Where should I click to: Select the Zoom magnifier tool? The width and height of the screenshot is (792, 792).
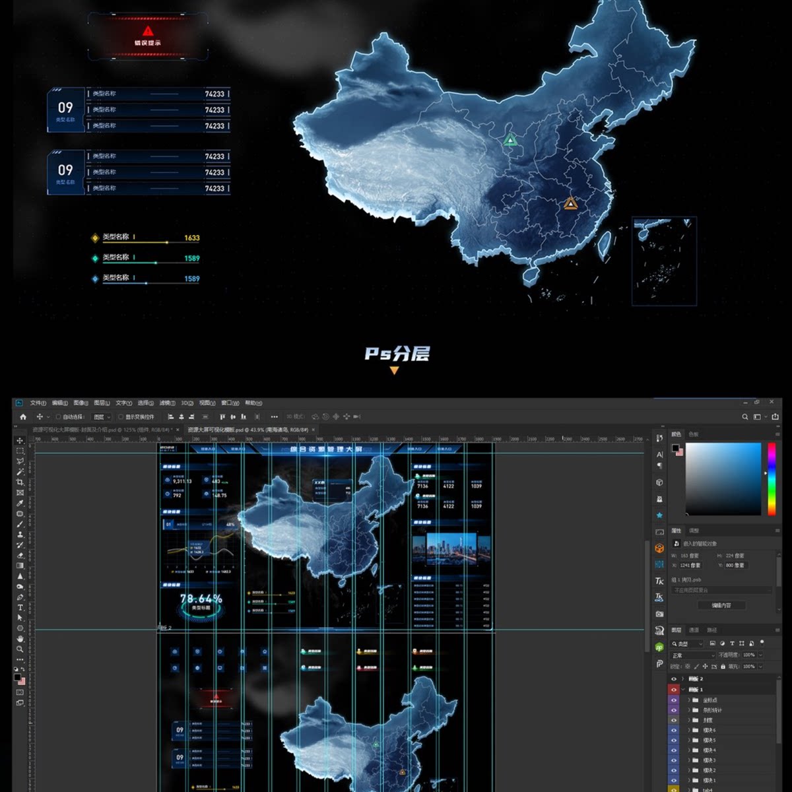pos(20,649)
